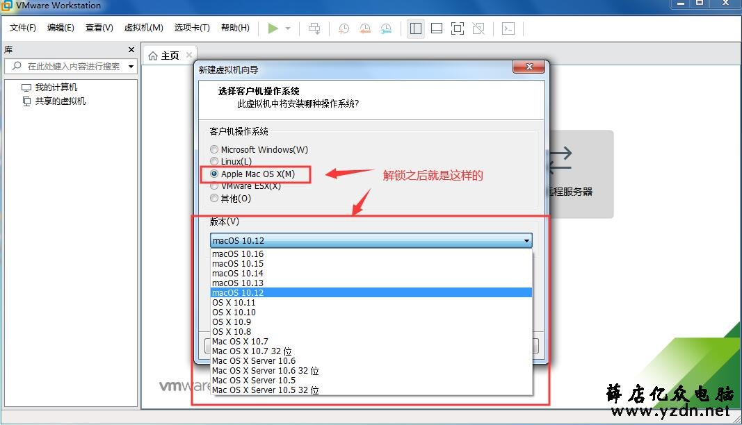This screenshot has height=425, width=742.
Task: Click the Send Ctrl+Alt+Del toolbar icon
Action: point(314,28)
